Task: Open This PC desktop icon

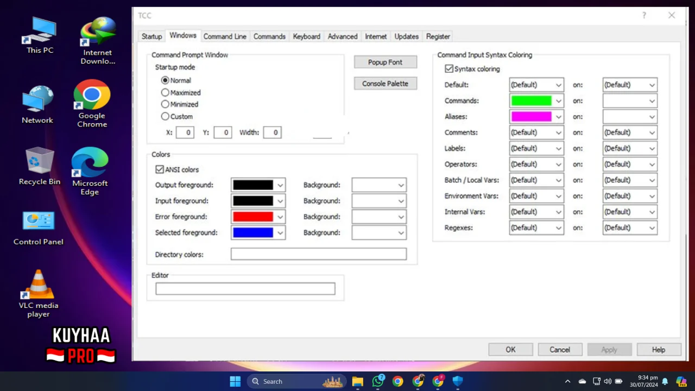Action: click(x=40, y=35)
